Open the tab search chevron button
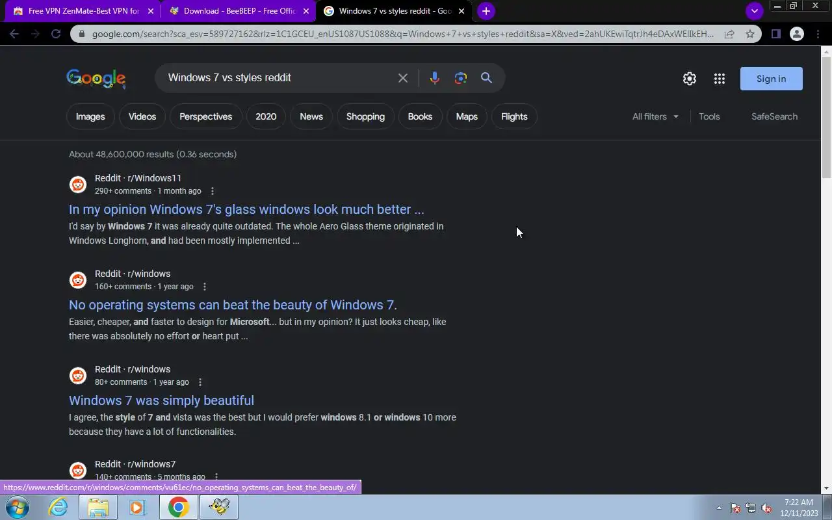 coord(754,11)
